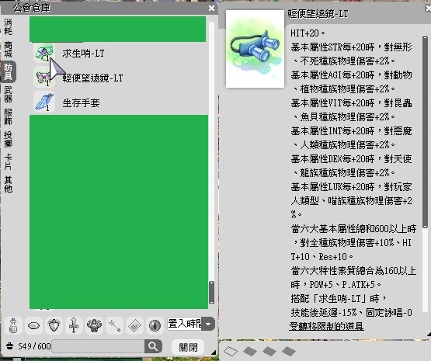Click the 公會倉庫 window title
Screen dimensions: 431x361
coord(32,8)
